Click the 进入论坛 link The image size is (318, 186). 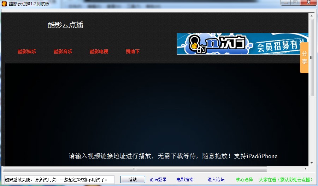[216, 180]
